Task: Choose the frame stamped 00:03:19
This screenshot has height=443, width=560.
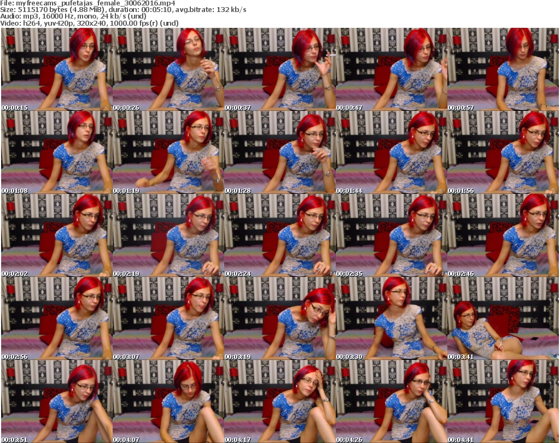Action: coord(279,318)
